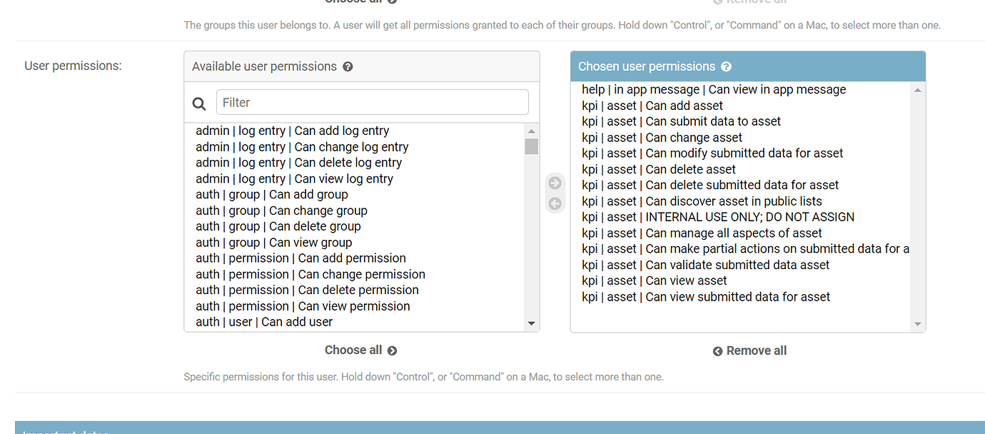Click the Choose all link below available permissions
Viewport: 985px width, 434px height.
click(x=353, y=350)
